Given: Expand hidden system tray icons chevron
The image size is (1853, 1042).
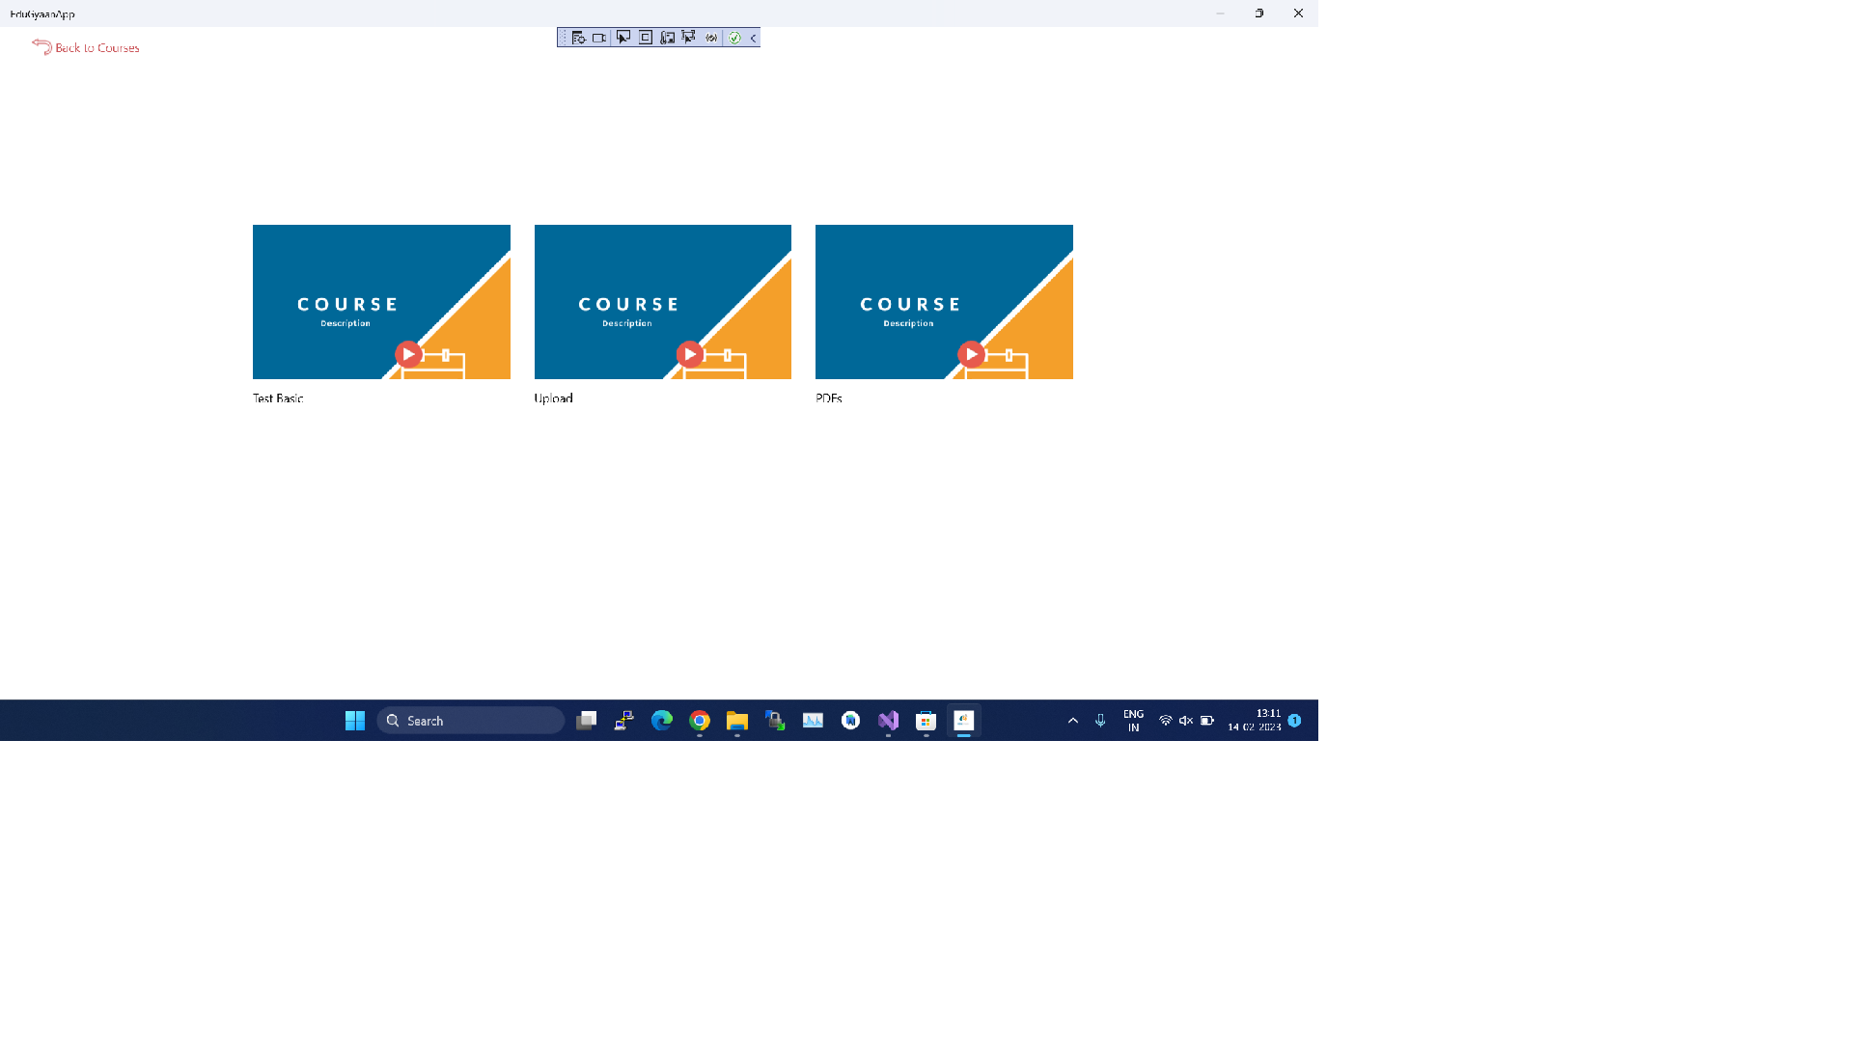Looking at the screenshot, I should (1072, 721).
